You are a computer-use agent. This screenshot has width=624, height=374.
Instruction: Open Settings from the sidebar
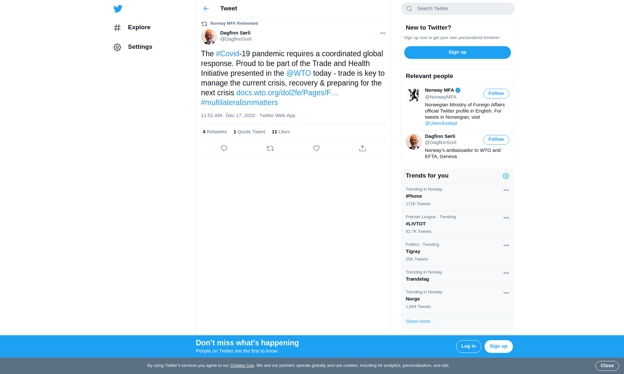pos(140,47)
